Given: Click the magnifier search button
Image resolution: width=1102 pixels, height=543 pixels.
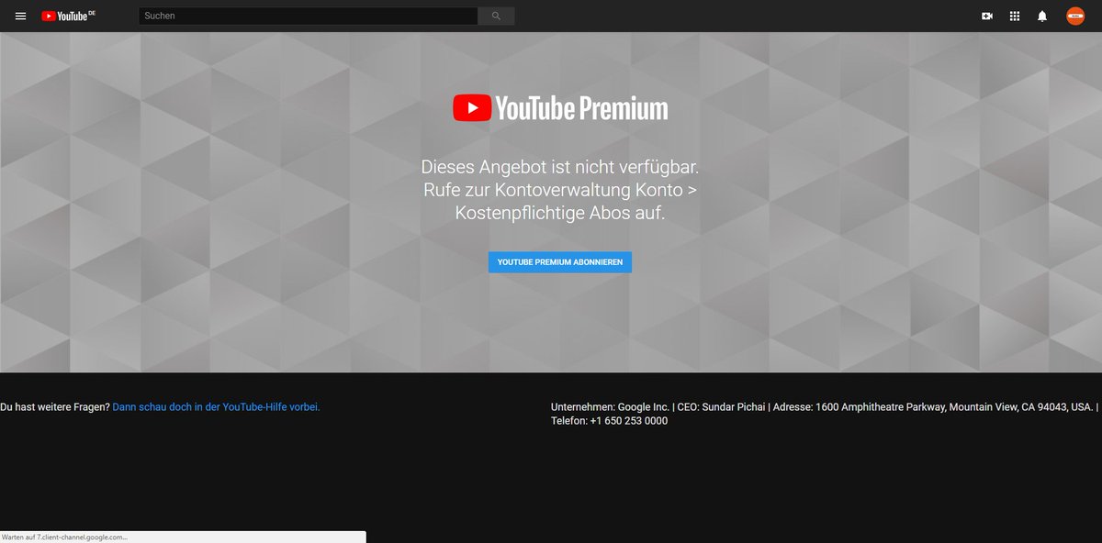Looking at the screenshot, I should (x=497, y=16).
